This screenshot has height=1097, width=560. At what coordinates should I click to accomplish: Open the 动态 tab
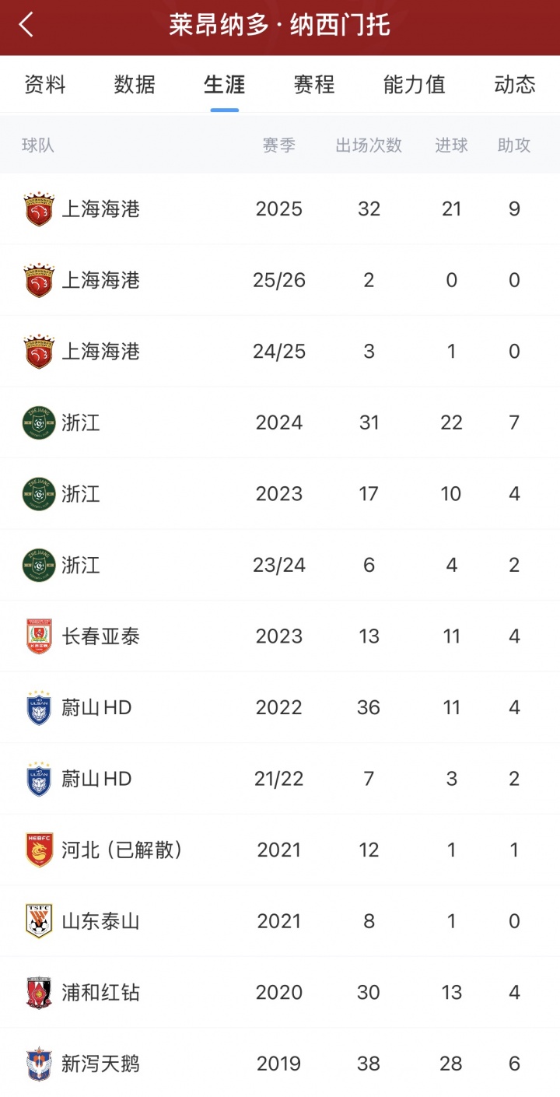coord(515,84)
